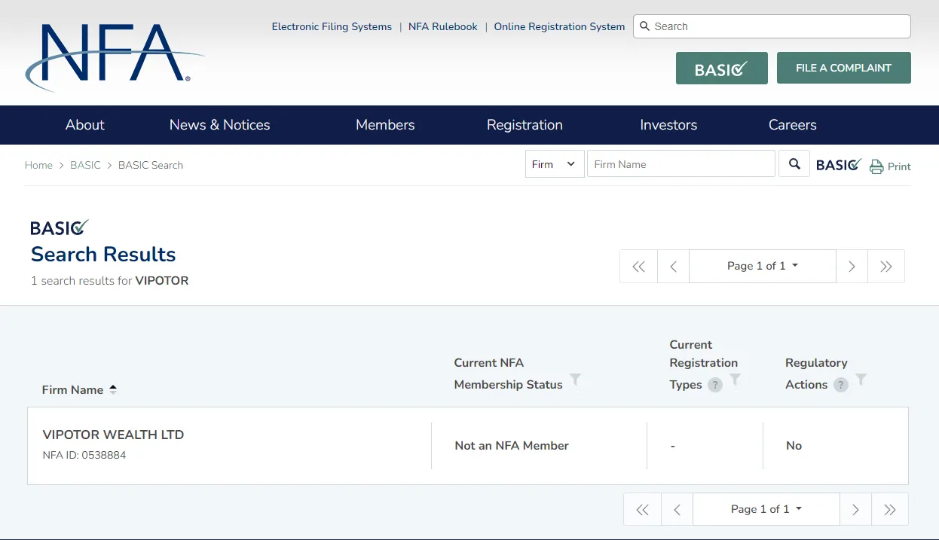Click the magnifier search button beside Firm Name

tap(794, 164)
